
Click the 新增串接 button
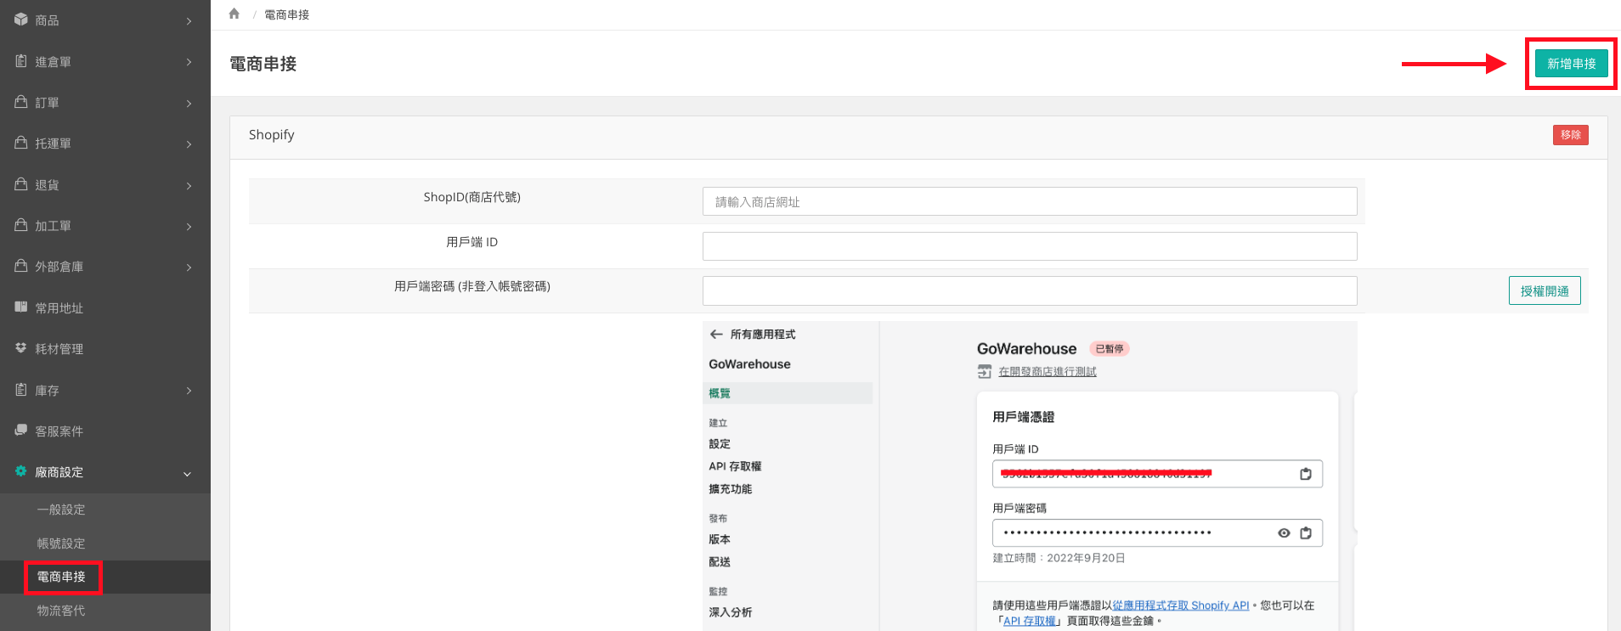click(1571, 64)
